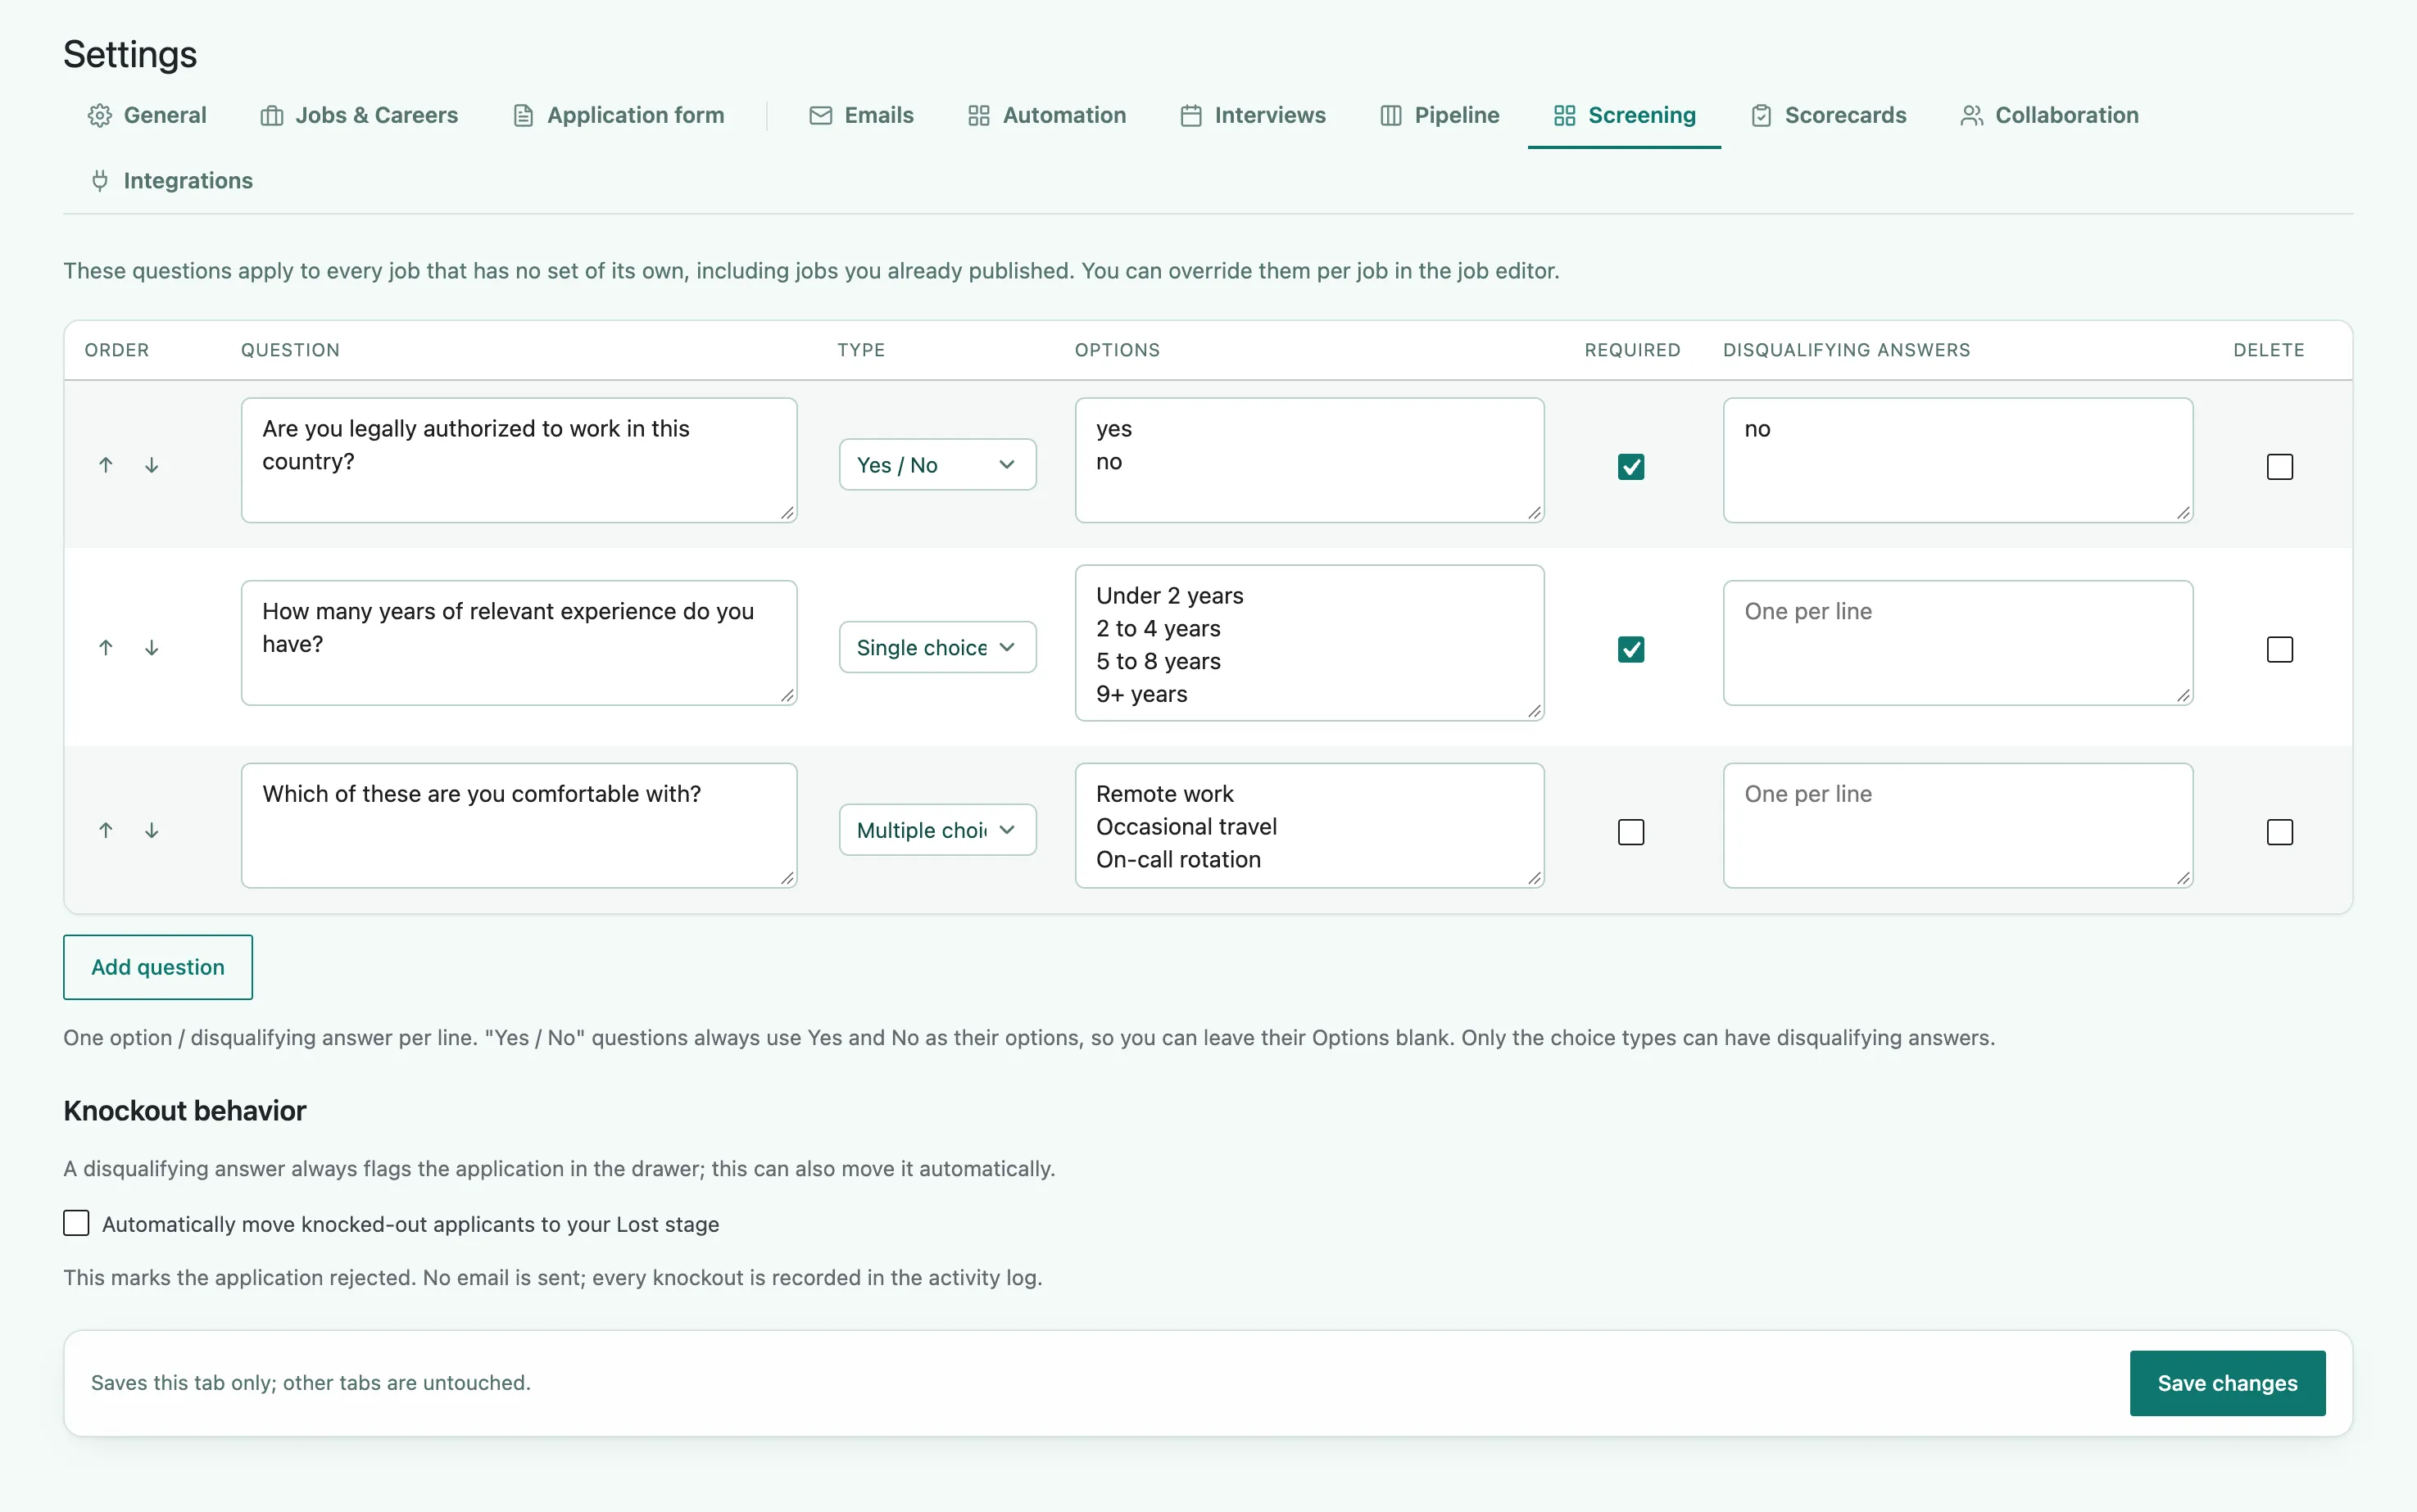Edit the years of relevant experience question text
This screenshot has height=1512, width=2417.
click(x=519, y=643)
